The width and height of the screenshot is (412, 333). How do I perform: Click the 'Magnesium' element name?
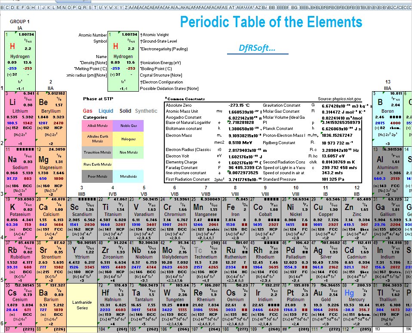51,167
